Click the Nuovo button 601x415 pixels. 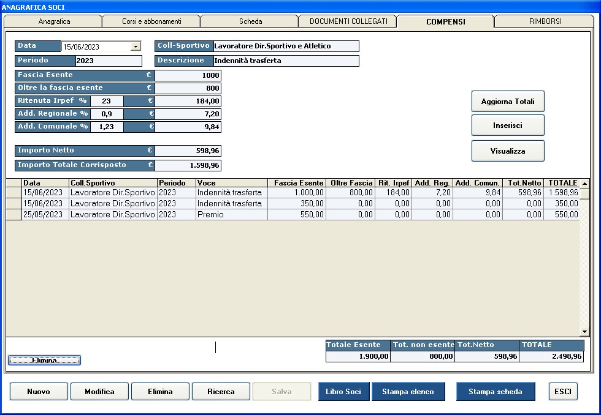[39, 392]
